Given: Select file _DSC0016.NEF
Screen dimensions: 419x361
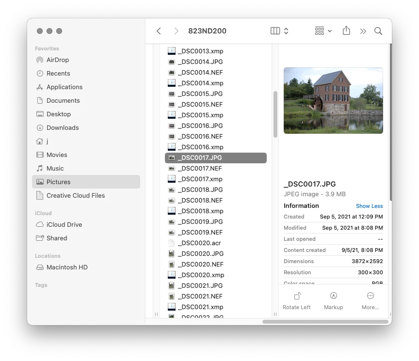Looking at the screenshot, I should [216, 137].
